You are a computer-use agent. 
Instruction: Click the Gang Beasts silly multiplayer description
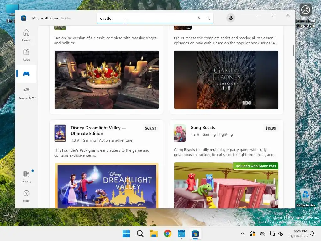point(225,152)
